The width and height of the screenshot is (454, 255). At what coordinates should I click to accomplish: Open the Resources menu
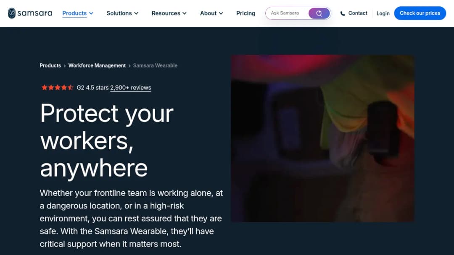166,13
